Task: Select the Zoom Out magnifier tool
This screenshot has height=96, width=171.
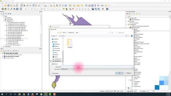Action: [30, 6]
